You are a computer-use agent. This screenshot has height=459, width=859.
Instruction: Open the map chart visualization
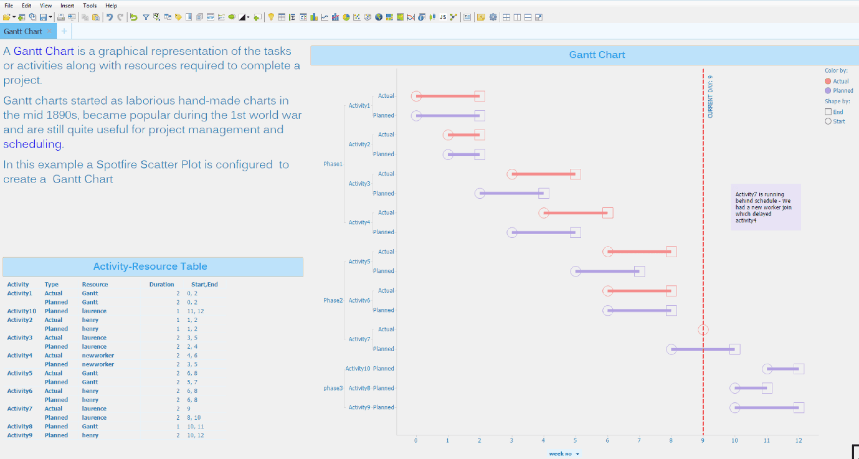pyautogui.click(x=378, y=17)
